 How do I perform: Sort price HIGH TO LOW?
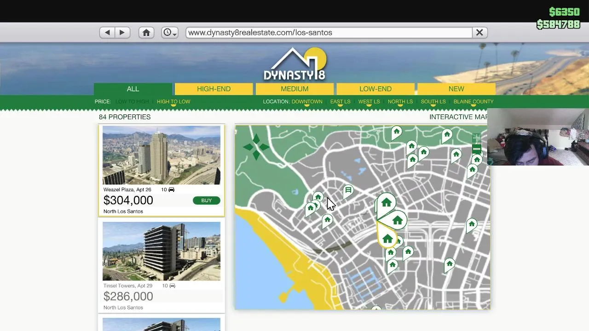pos(173,102)
